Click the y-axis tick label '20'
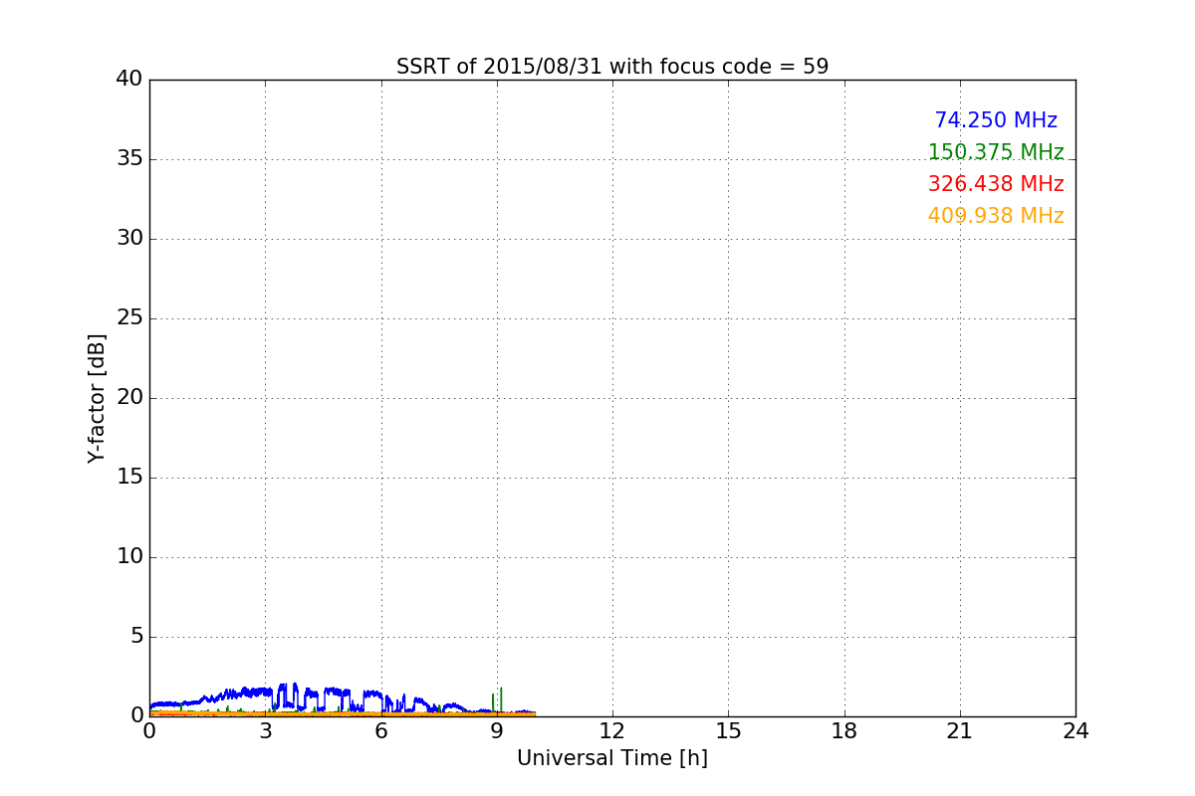This screenshot has height=796, width=1195. coord(129,398)
